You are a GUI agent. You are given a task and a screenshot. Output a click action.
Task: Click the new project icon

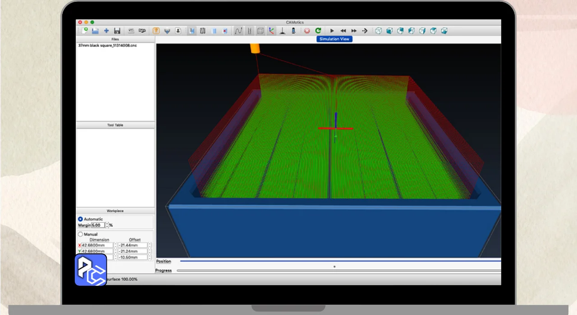tap(85, 31)
